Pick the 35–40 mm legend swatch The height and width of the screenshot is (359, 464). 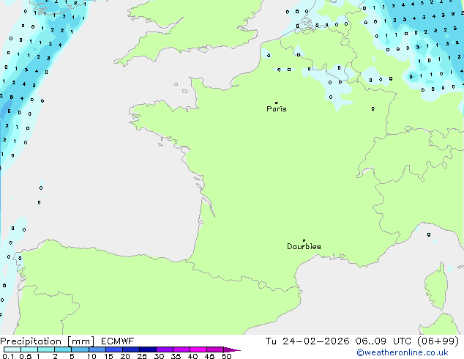tap(181, 349)
